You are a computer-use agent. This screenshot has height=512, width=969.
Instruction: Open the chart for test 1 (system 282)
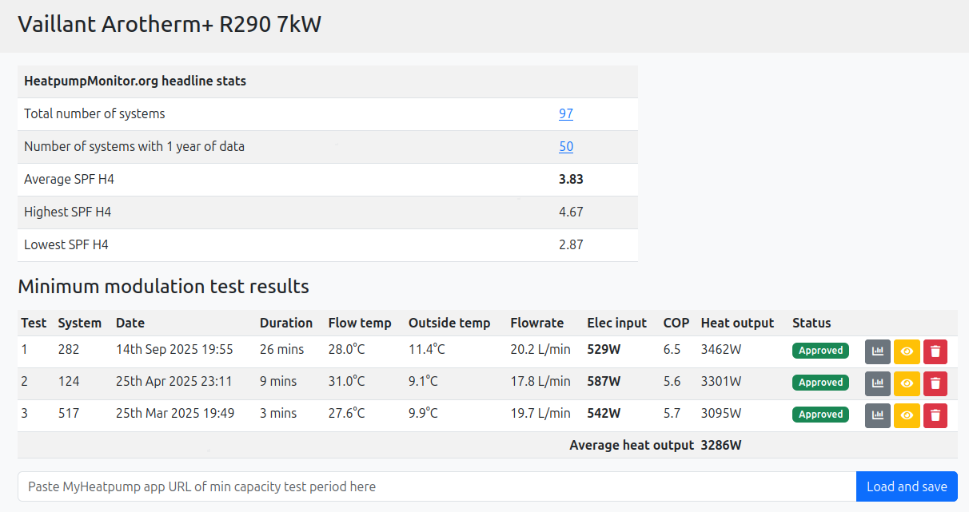pyautogui.click(x=877, y=351)
